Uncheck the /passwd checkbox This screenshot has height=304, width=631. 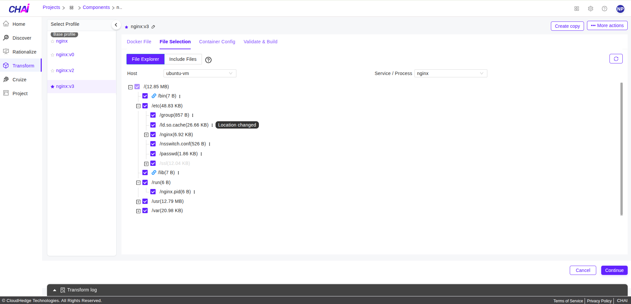(x=153, y=154)
